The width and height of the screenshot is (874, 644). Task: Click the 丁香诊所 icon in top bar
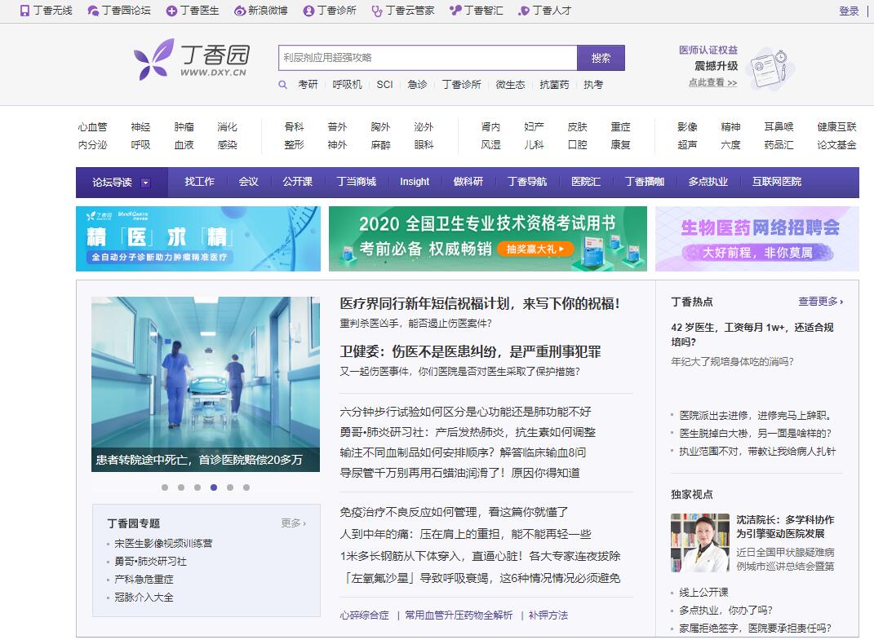click(308, 11)
